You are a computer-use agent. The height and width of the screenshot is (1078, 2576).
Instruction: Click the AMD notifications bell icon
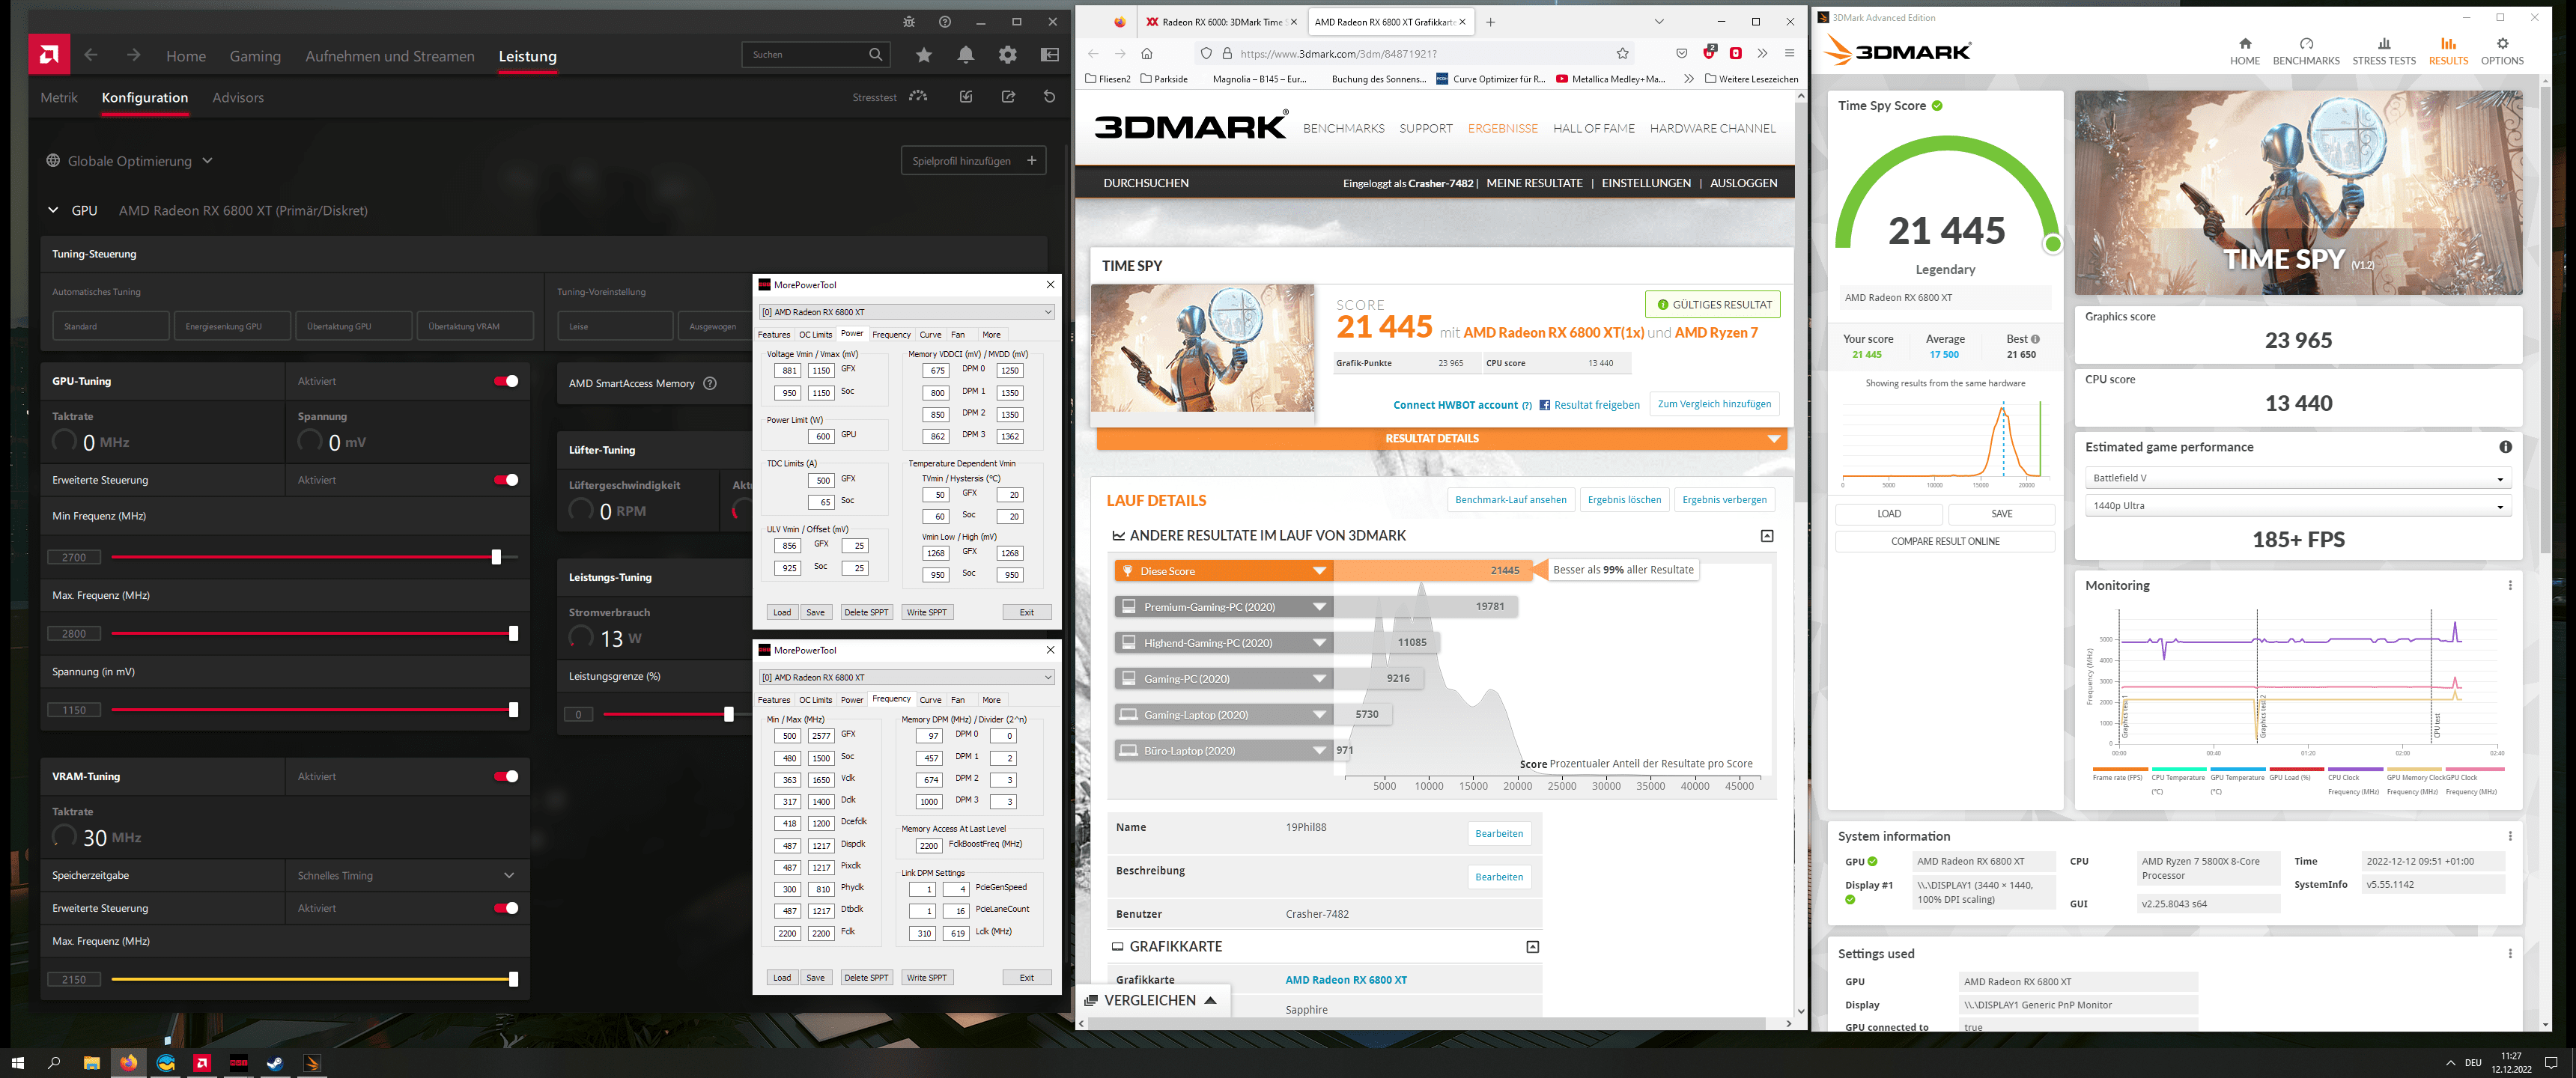coord(965,55)
